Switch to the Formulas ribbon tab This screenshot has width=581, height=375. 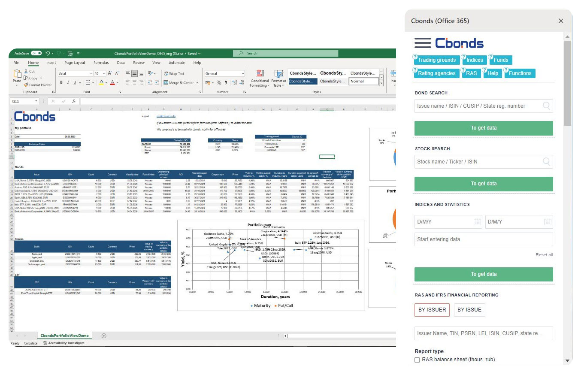[x=100, y=62]
